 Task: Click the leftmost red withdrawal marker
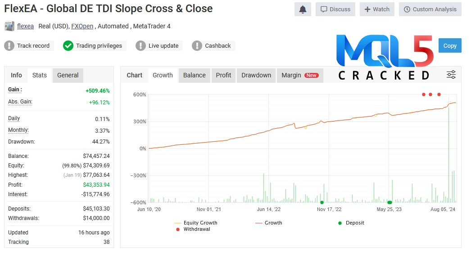(424, 94)
